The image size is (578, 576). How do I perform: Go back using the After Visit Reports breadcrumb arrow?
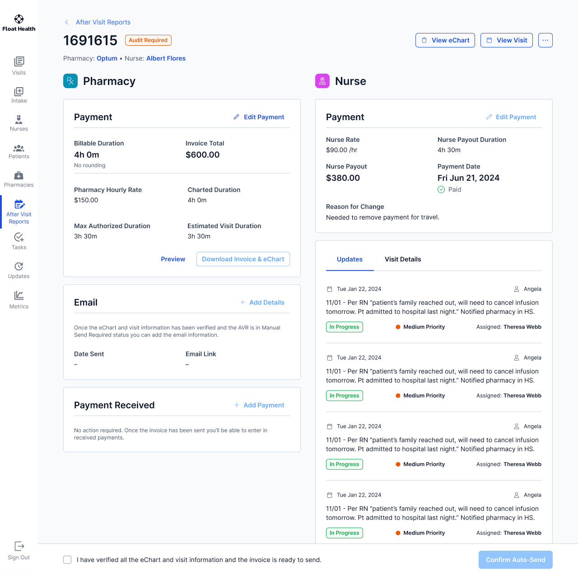[66, 22]
